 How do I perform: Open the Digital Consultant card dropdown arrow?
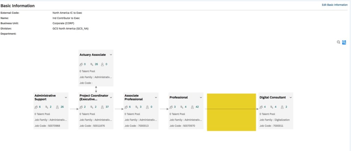pyautogui.click(x=291, y=97)
